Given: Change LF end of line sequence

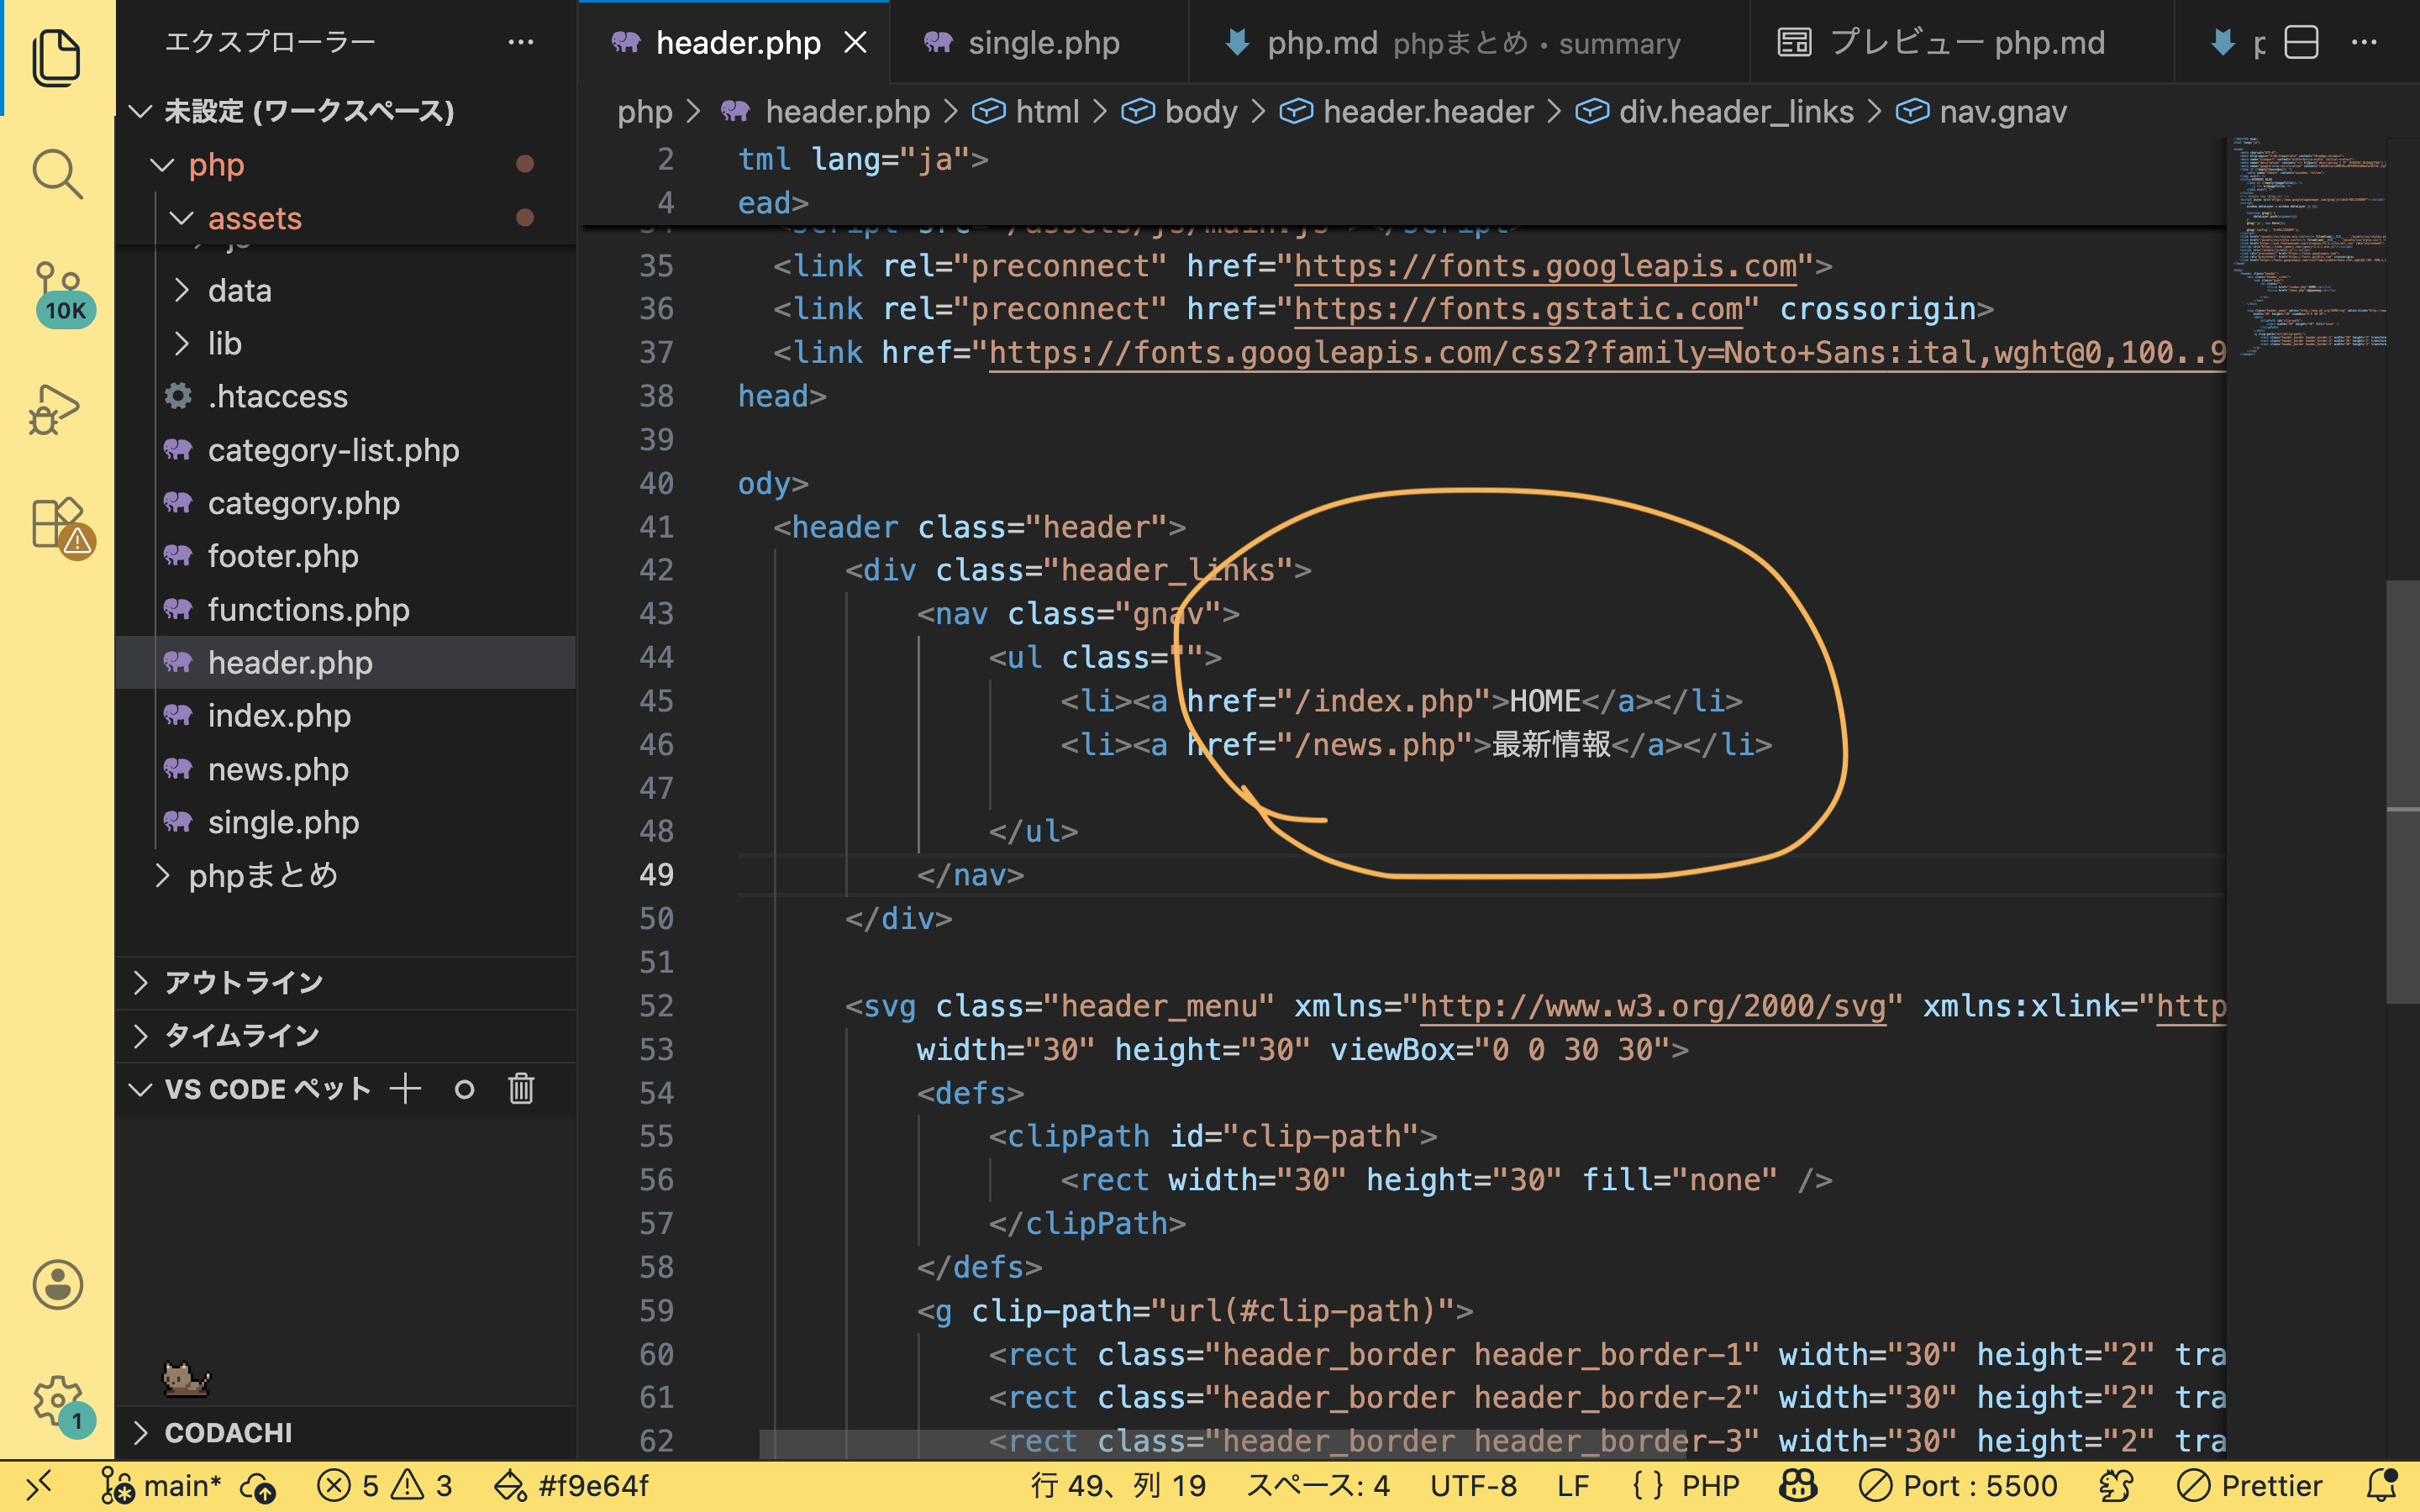Looking at the screenshot, I should [1573, 1486].
